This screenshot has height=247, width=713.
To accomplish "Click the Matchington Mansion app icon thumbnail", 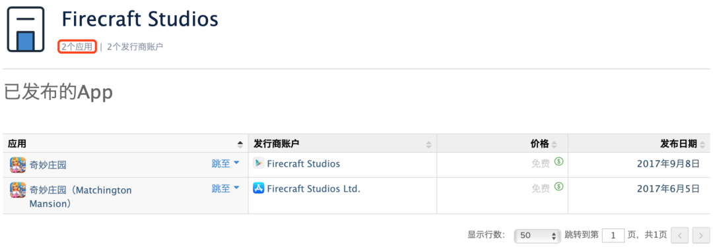I will click(17, 189).
